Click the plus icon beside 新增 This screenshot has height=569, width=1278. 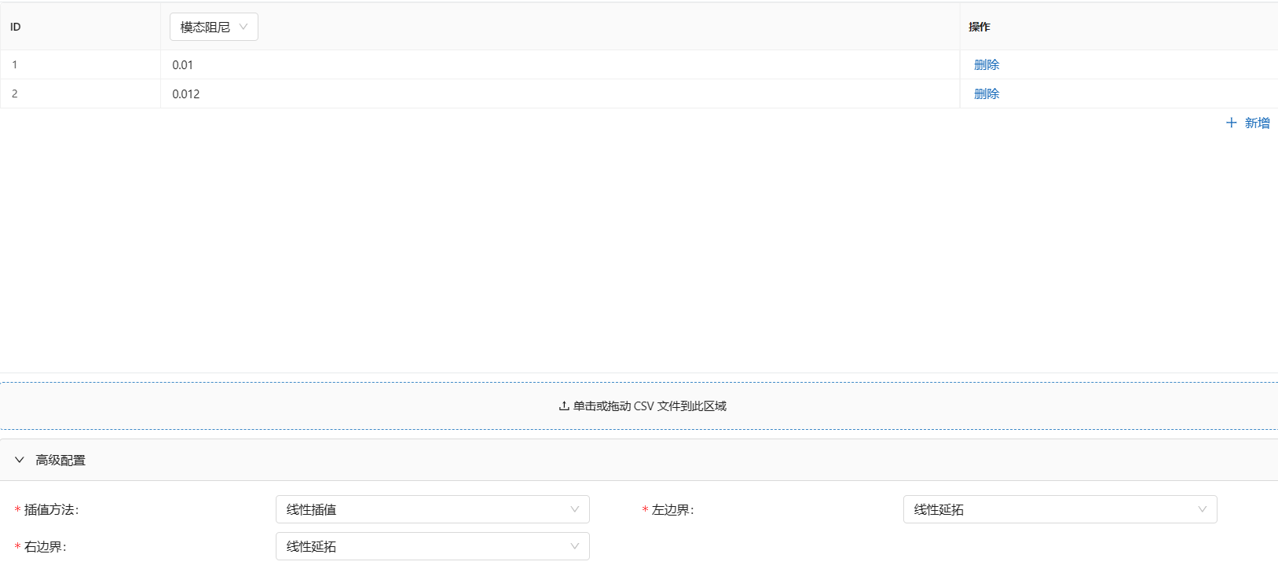click(1232, 123)
